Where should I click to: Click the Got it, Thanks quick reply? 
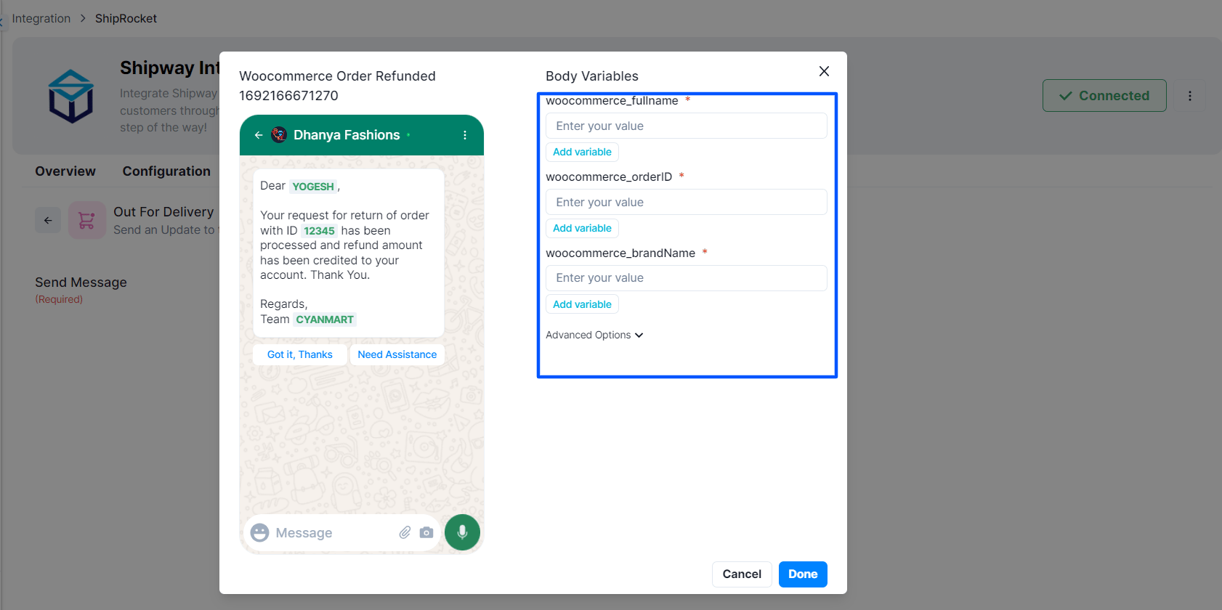click(x=300, y=354)
